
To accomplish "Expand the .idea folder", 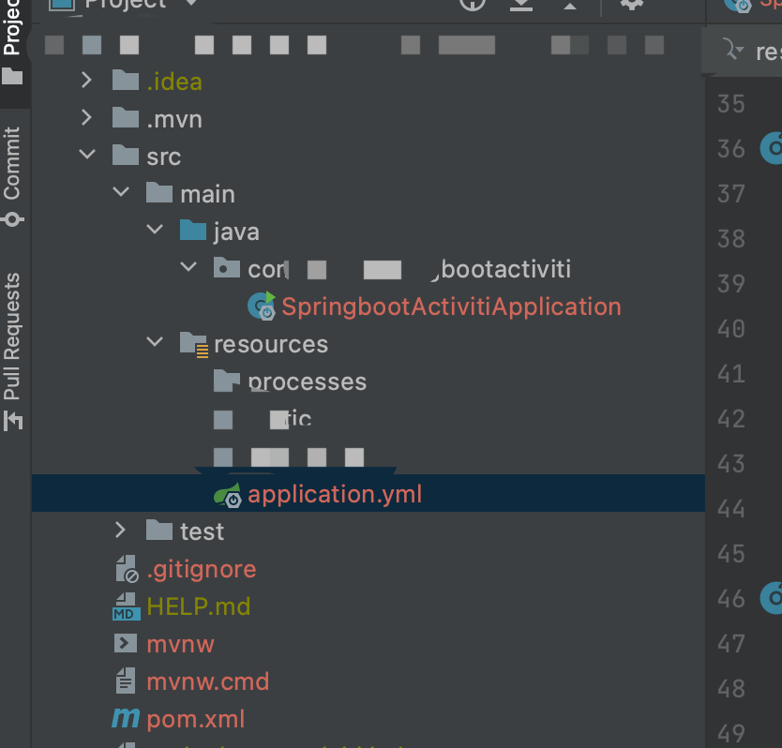I will (x=86, y=81).
